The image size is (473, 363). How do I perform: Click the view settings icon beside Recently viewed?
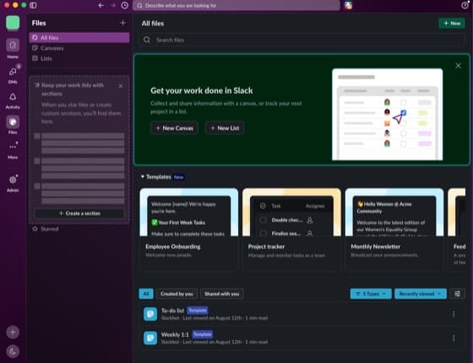[x=457, y=294]
